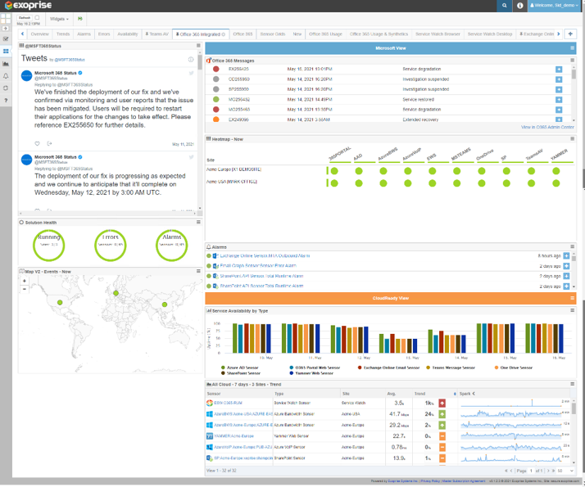The height and width of the screenshot is (487, 585).
Task: Expand message EX255425 with plus button
Action: coord(559,70)
